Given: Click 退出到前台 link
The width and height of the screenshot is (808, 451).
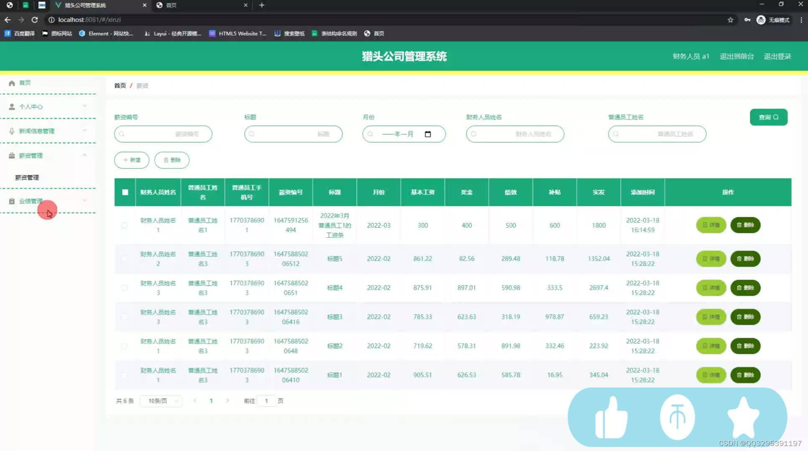Looking at the screenshot, I should point(737,56).
